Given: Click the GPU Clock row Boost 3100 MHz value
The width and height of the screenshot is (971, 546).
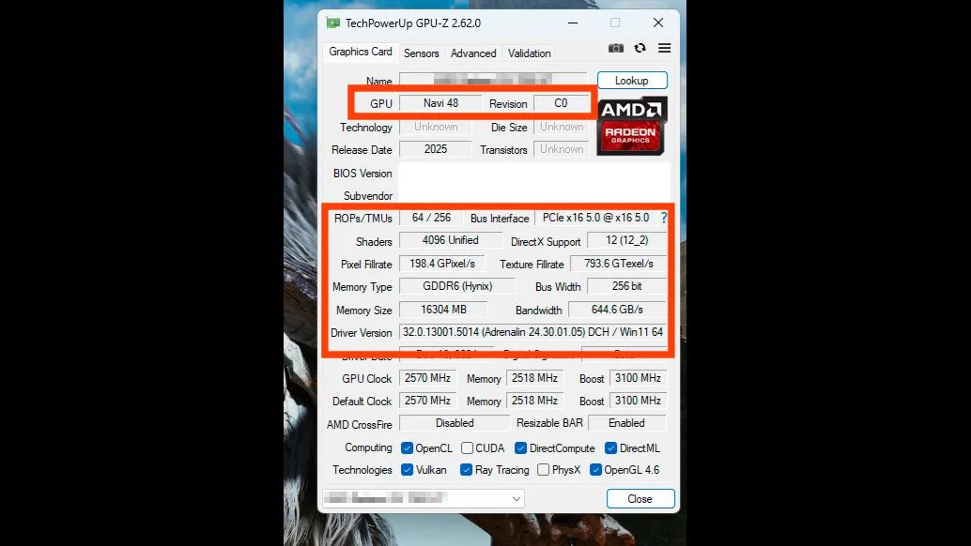Looking at the screenshot, I should (638, 378).
